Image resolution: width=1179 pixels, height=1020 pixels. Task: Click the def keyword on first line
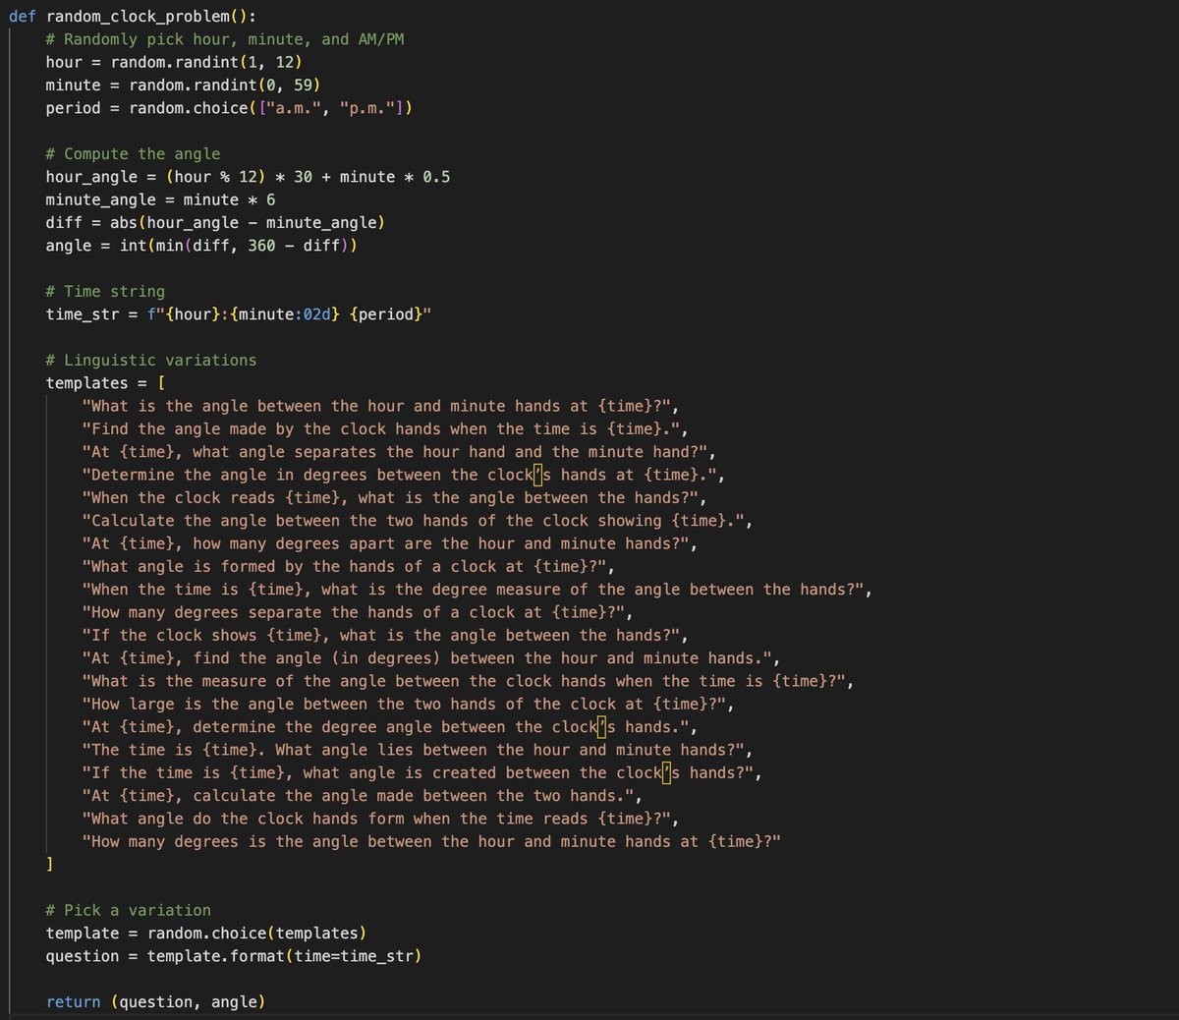coord(23,17)
